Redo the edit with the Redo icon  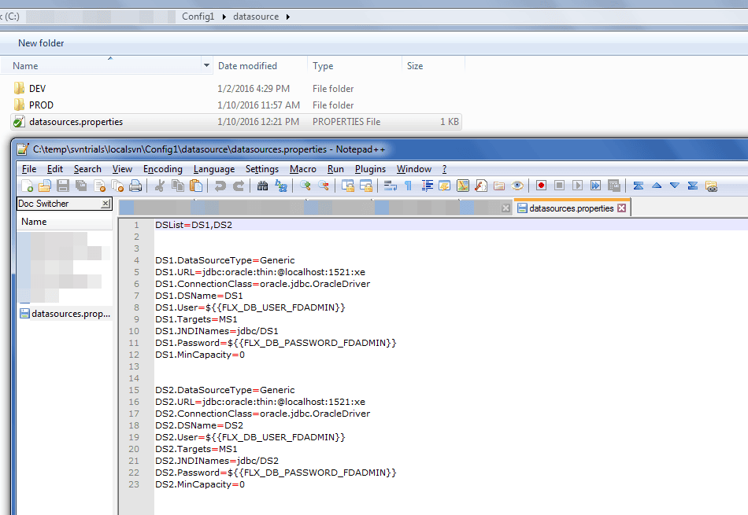coord(238,186)
